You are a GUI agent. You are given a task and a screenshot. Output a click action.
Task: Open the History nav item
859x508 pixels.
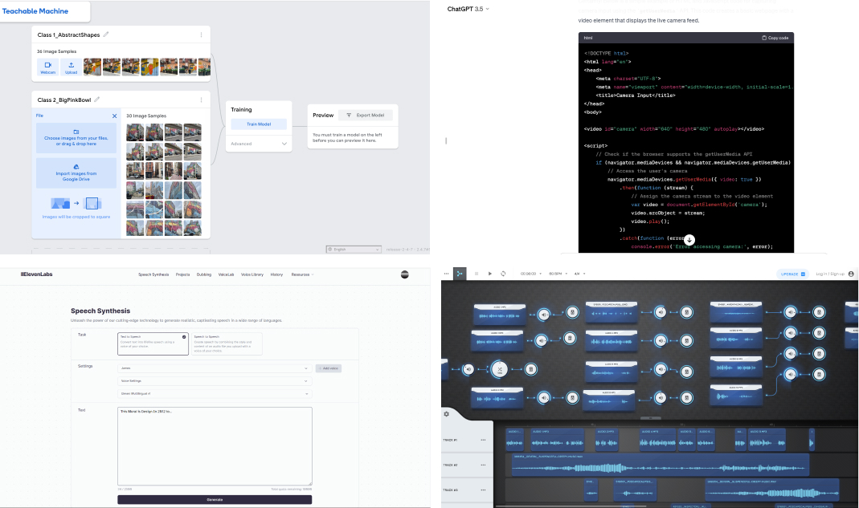(276, 274)
